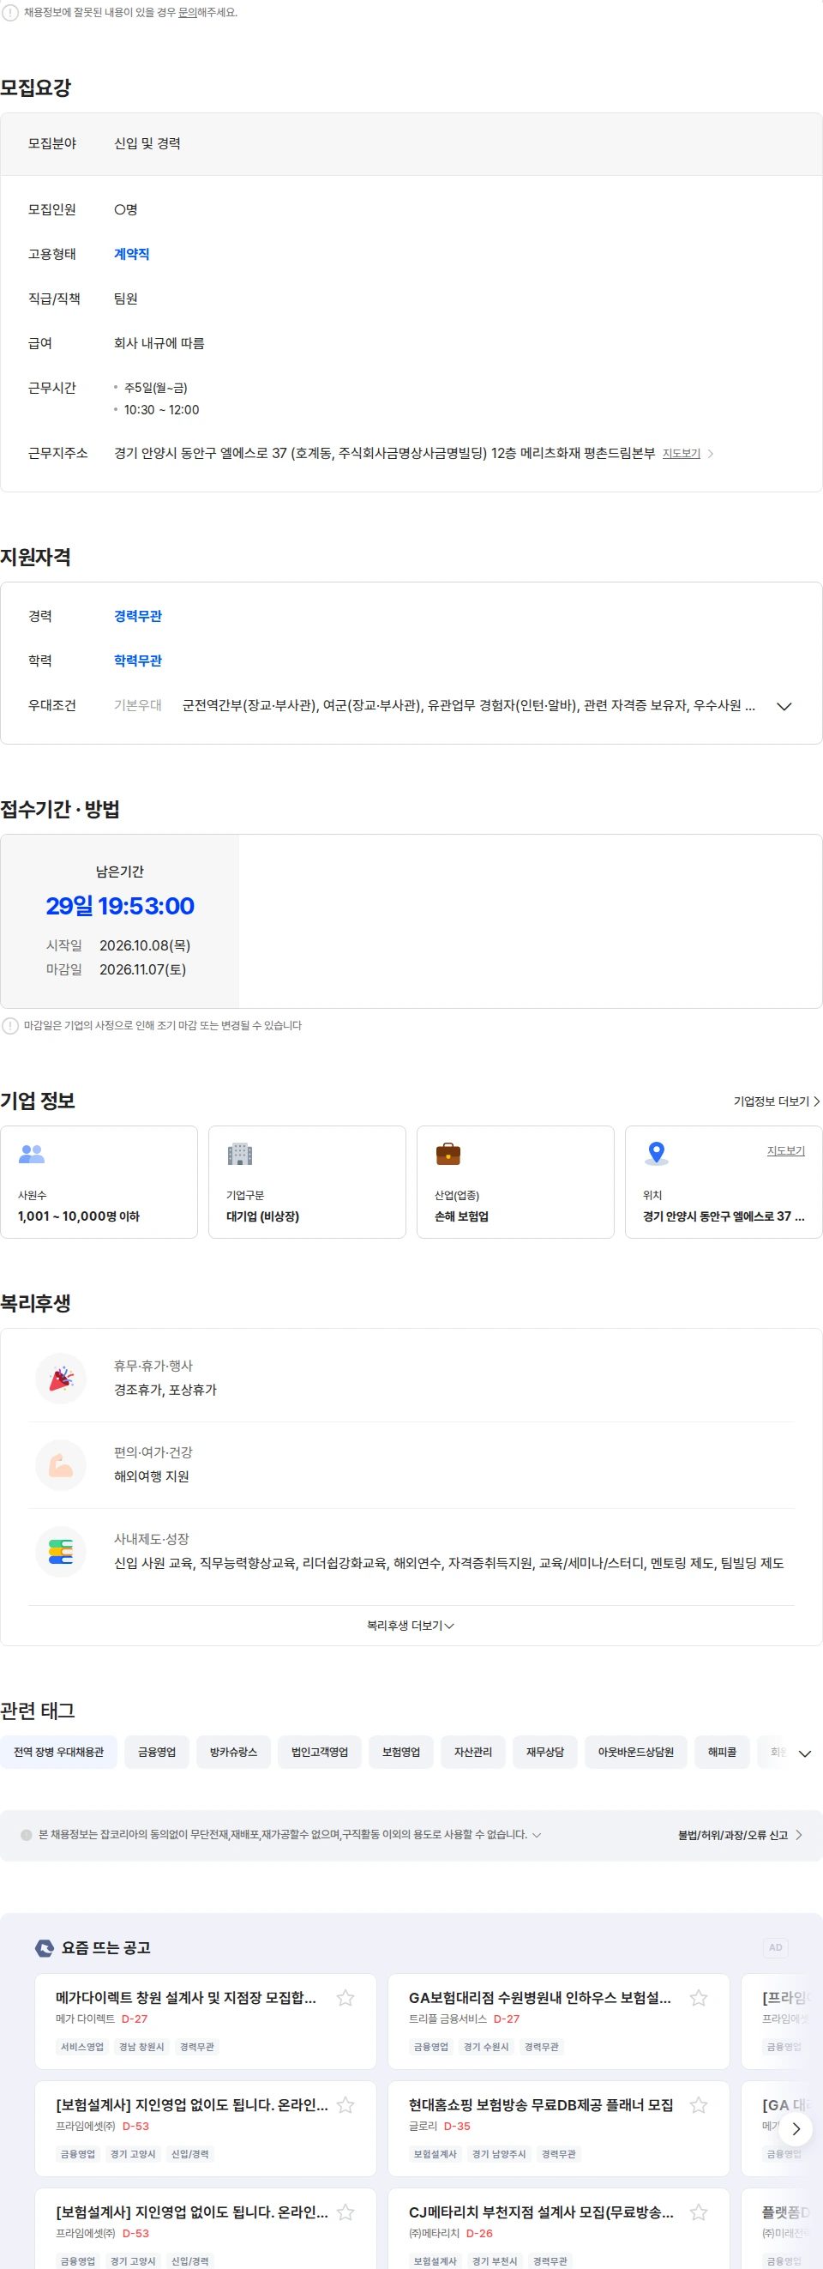Select the 방카슈랑스 tag
The height and width of the screenshot is (2269, 823).
click(x=233, y=1752)
